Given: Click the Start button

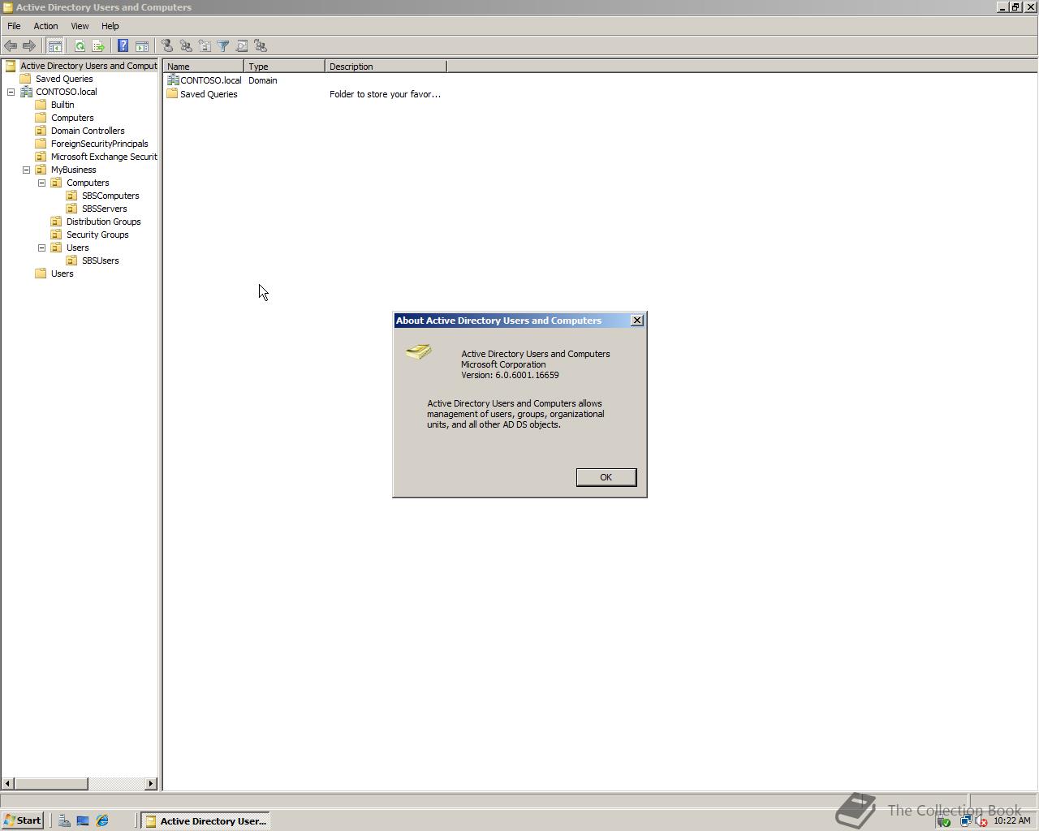Looking at the screenshot, I should 23,820.
